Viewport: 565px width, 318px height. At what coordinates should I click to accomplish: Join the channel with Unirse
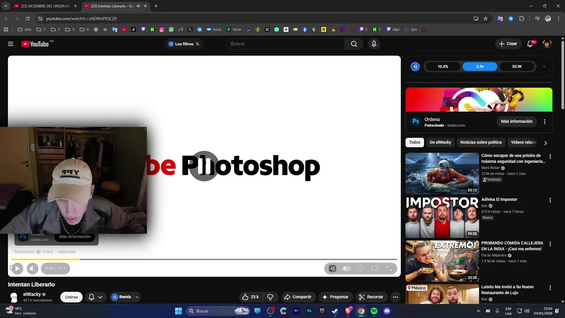pos(71,297)
